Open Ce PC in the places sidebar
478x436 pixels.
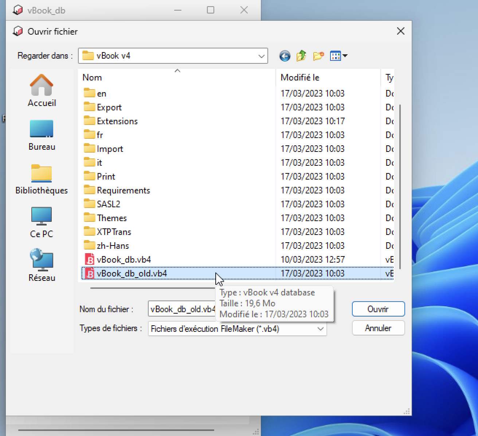click(x=42, y=223)
